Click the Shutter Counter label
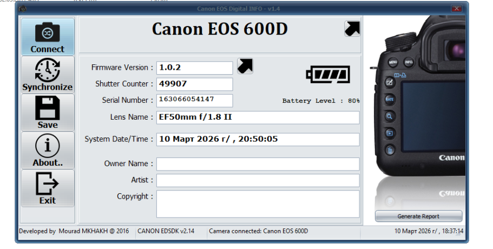493x249 pixels. [x=124, y=84]
